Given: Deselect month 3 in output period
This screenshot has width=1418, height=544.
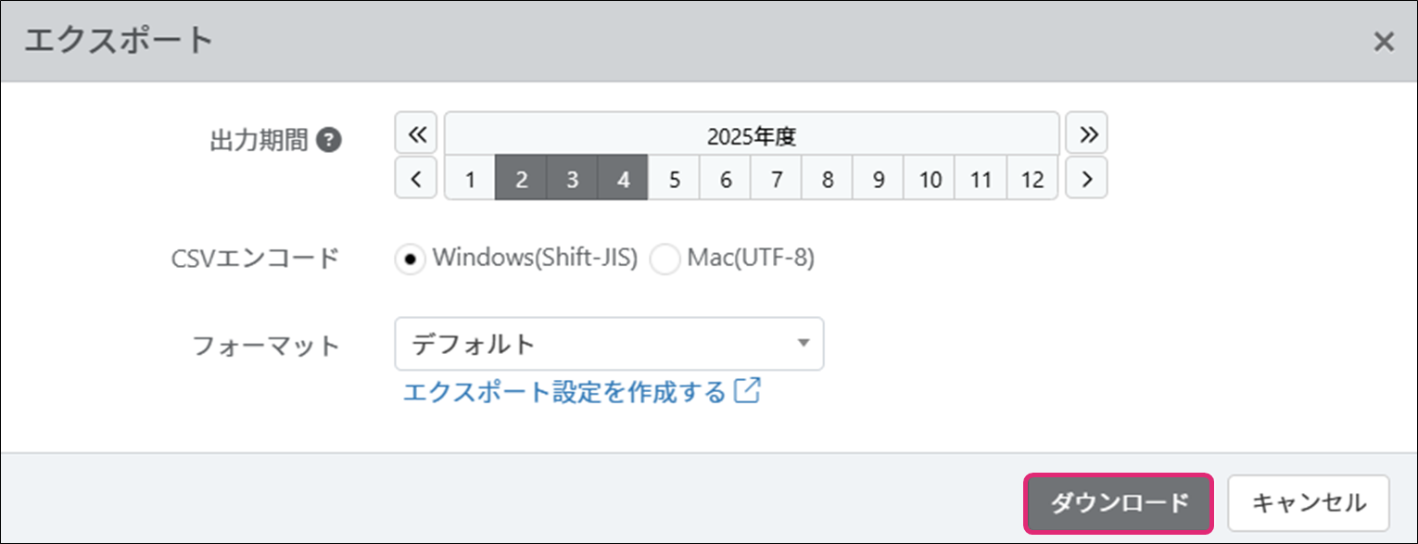Looking at the screenshot, I should tap(573, 180).
